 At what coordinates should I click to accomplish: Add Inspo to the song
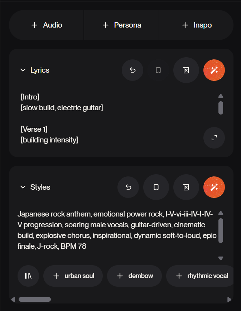coord(197,25)
